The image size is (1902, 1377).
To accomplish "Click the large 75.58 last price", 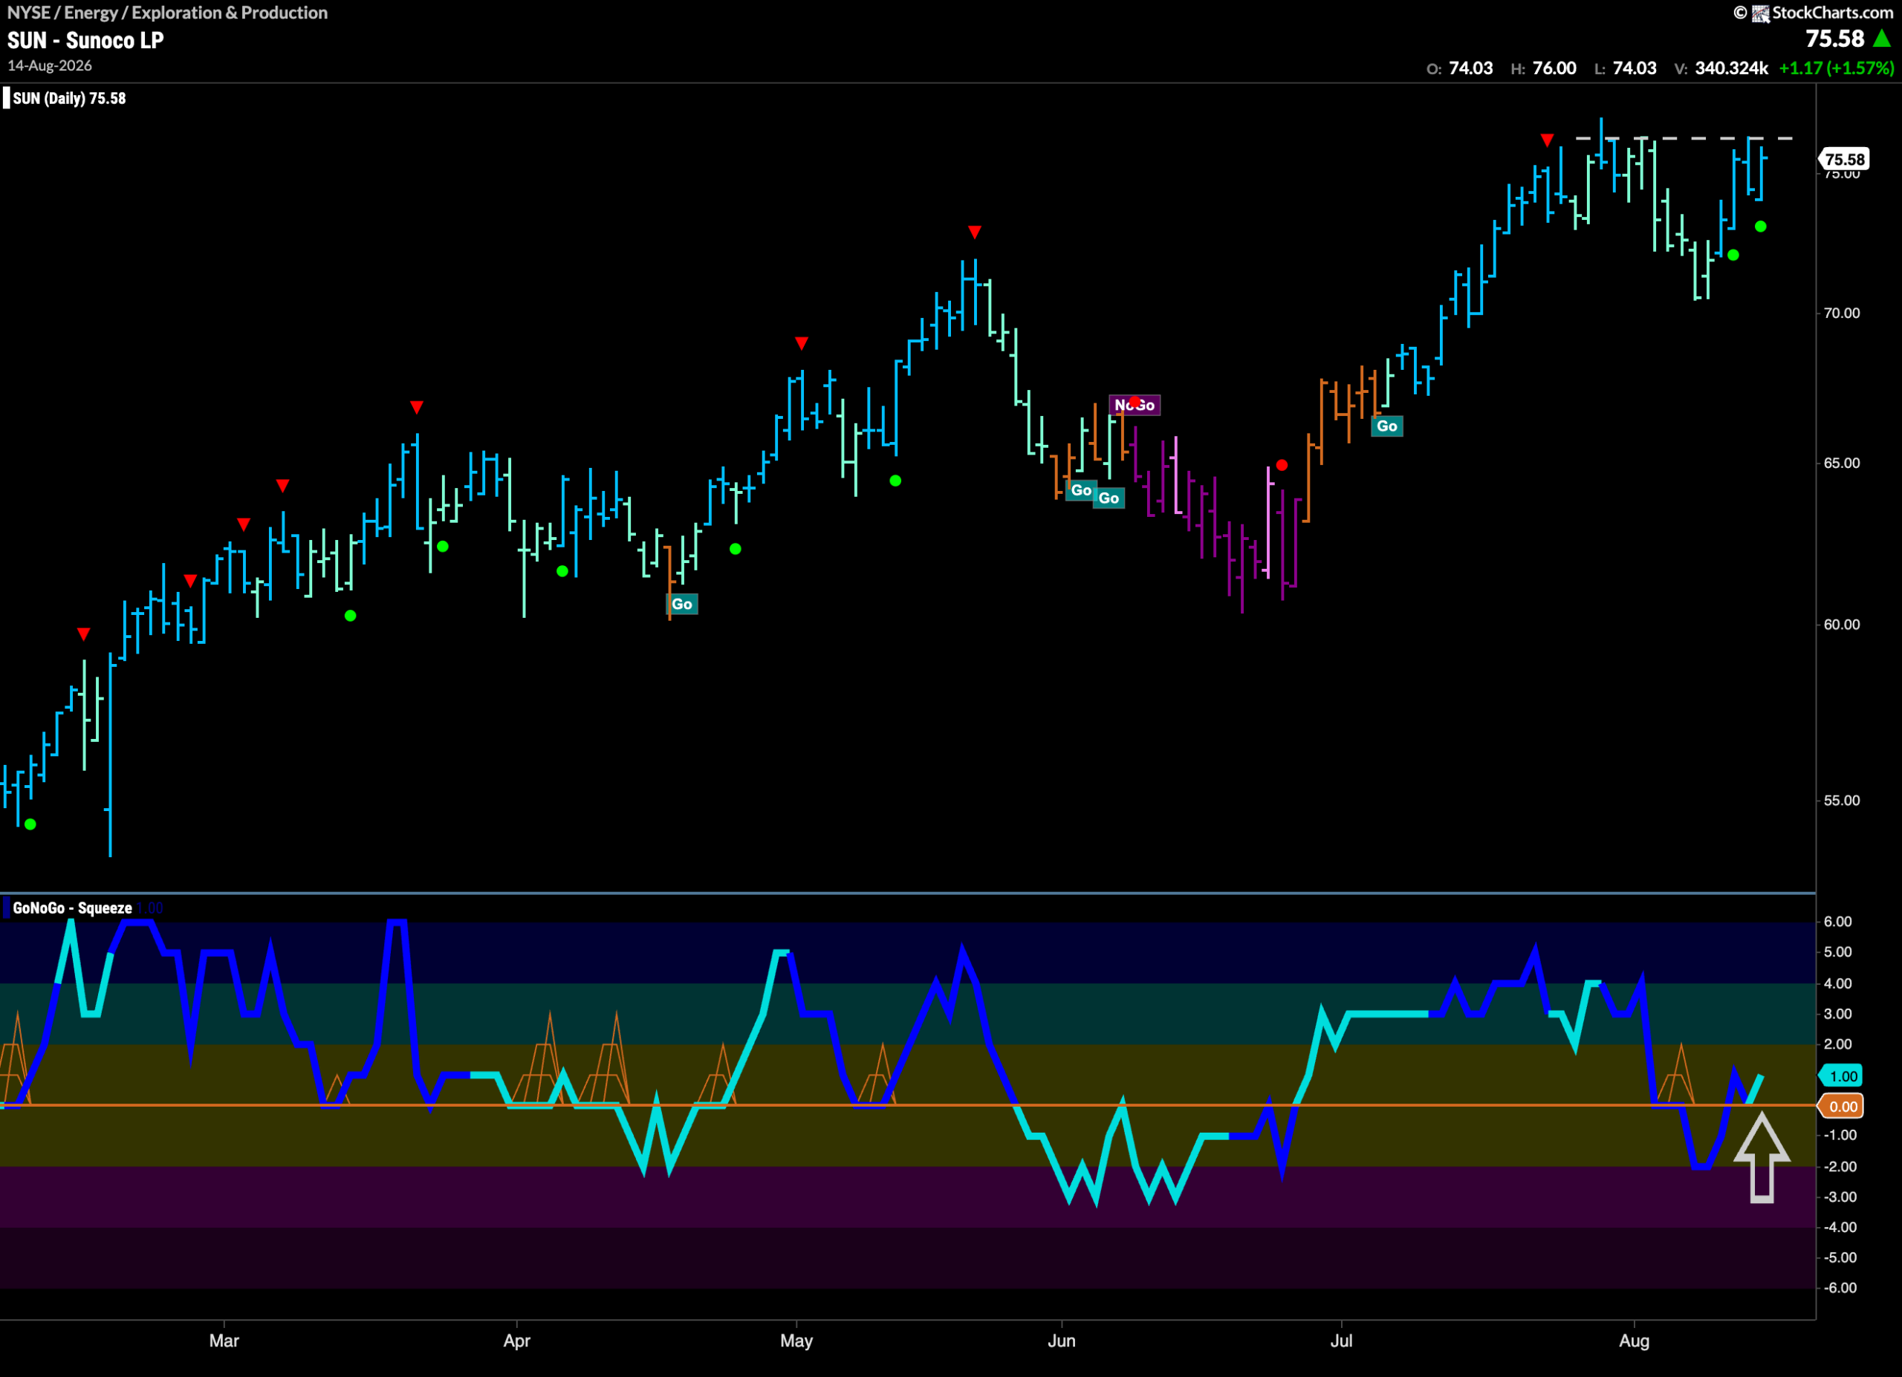I will coord(1835,39).
